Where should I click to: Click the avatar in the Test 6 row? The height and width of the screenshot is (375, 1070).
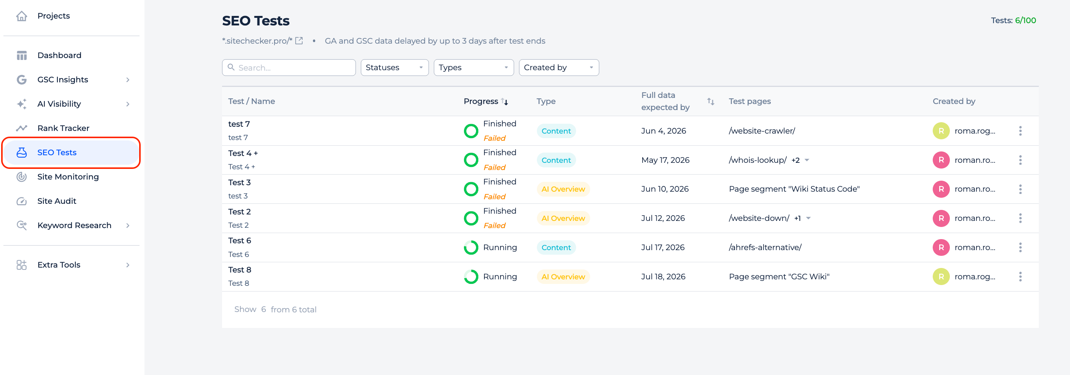pyautogui.click(x=941, y=247)
